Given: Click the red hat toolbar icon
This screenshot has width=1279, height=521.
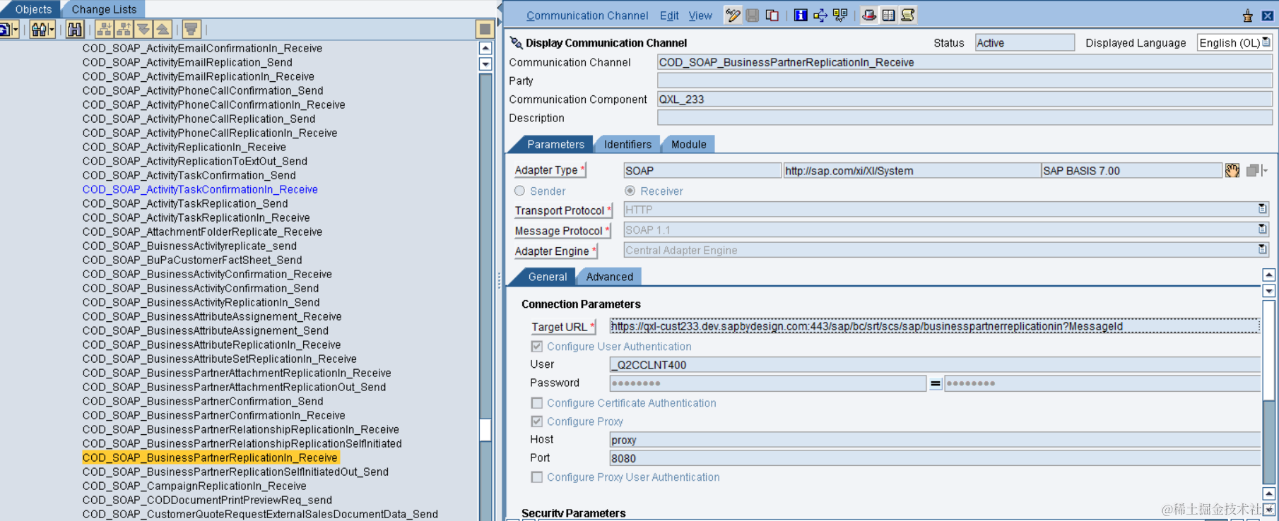Looking at the screenshot, I should (x=869, y=15).
